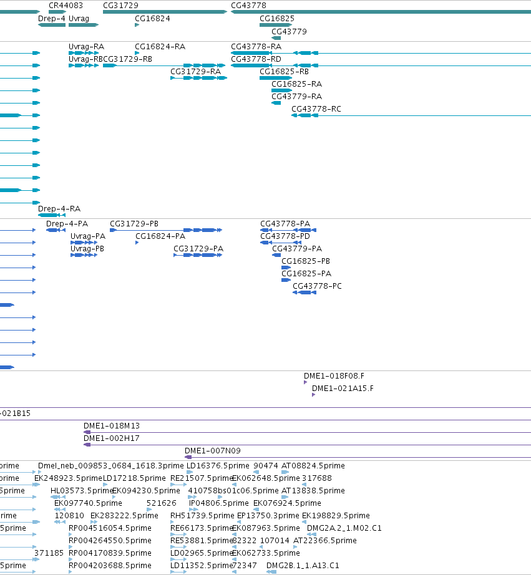Select transcript Uvrag-RA

(x=87, y=47)
